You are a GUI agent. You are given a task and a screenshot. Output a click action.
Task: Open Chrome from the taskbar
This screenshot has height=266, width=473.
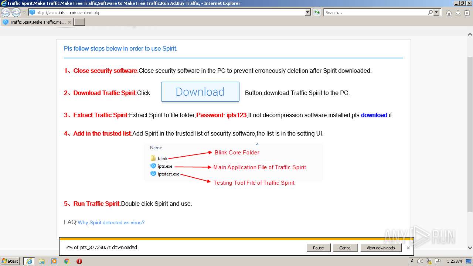(x=67, y=261)
